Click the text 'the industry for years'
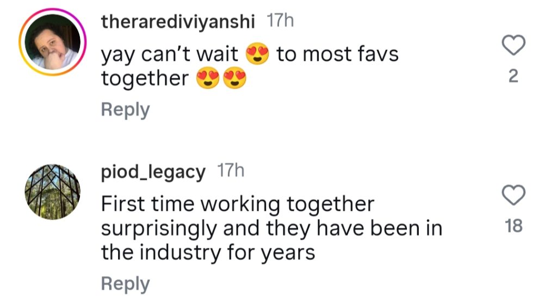The image size is (557, 301). click(x=208, y=253)
